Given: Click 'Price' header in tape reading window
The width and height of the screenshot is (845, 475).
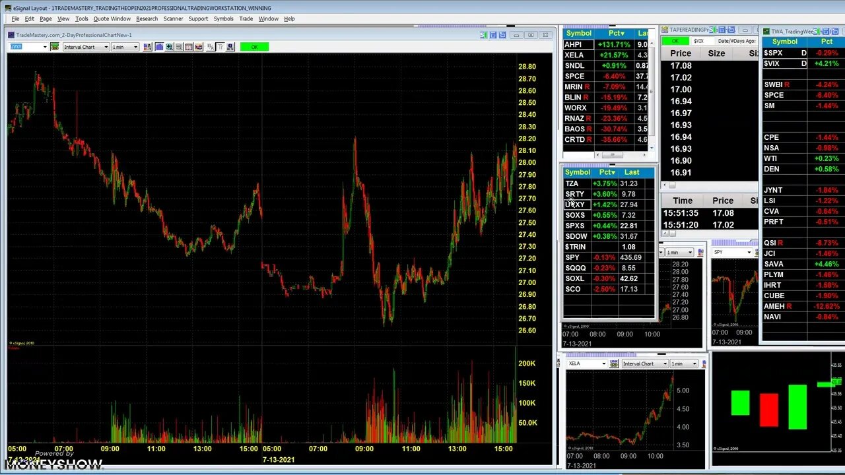Looking at the screenshot, I should click(681, 53).
